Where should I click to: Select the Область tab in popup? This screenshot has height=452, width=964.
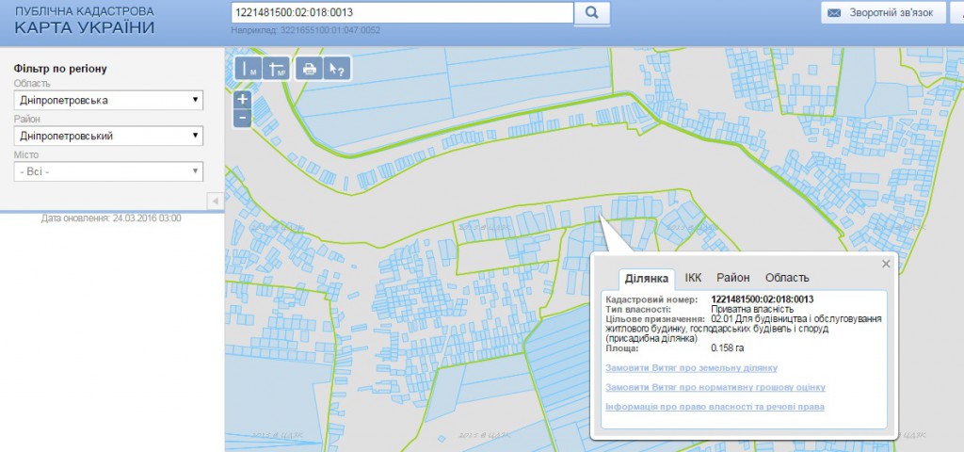pos(787,278)
